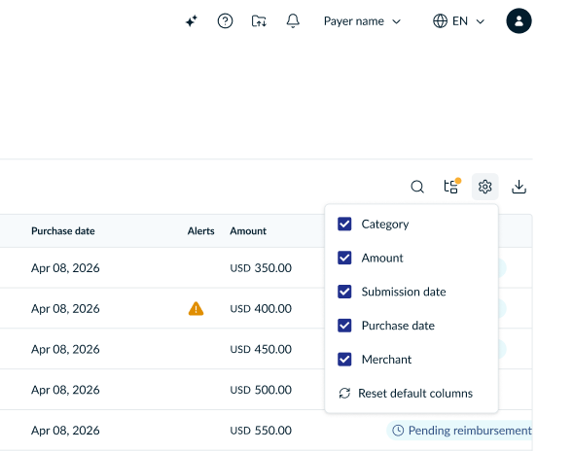Sort by the Purchase date column header
This screenshot has height=451, width=573.
point(63,230)
